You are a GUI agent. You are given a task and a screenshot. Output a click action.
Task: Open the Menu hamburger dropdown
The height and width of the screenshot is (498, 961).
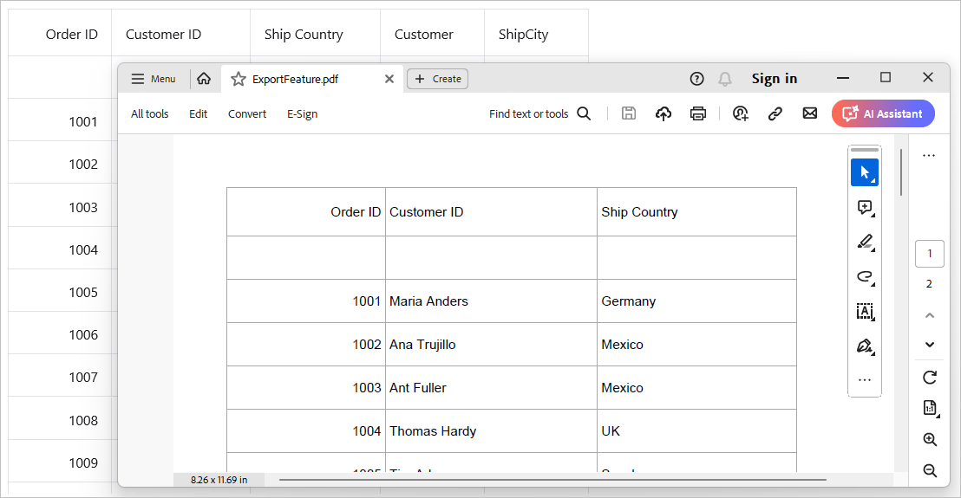[154, 79]
